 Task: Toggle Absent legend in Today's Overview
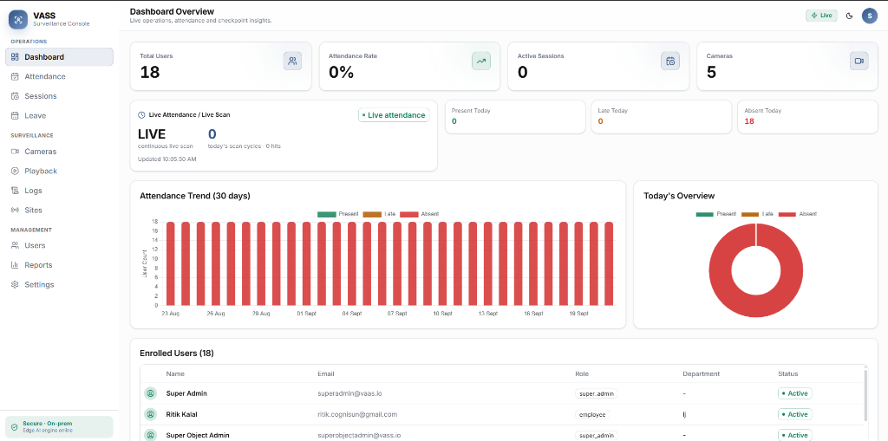tap(798, 214)
